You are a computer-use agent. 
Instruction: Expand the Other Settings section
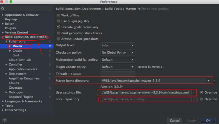(3, 110)
